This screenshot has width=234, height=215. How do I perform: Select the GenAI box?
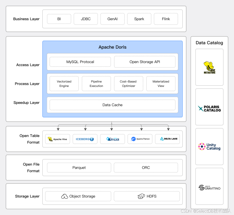[x=112, y=19]
